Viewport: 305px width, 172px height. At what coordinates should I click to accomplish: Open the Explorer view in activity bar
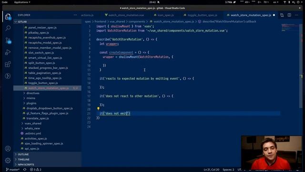(8, 17)
